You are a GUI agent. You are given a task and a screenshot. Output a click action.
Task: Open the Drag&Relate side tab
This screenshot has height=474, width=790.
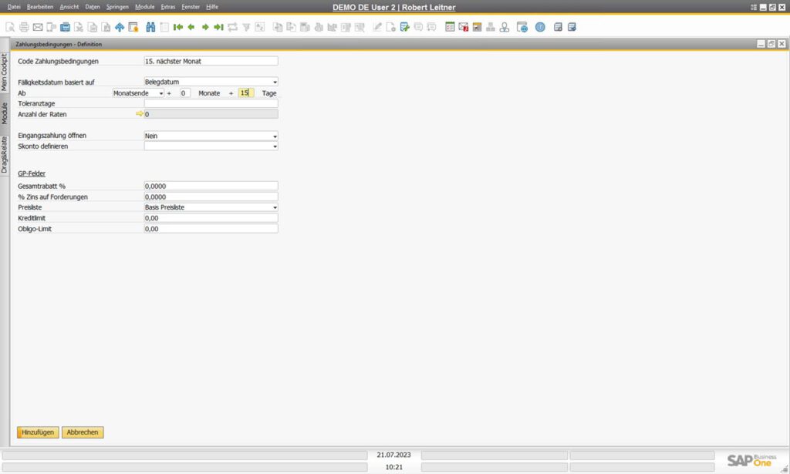click(x=5, y=154)
